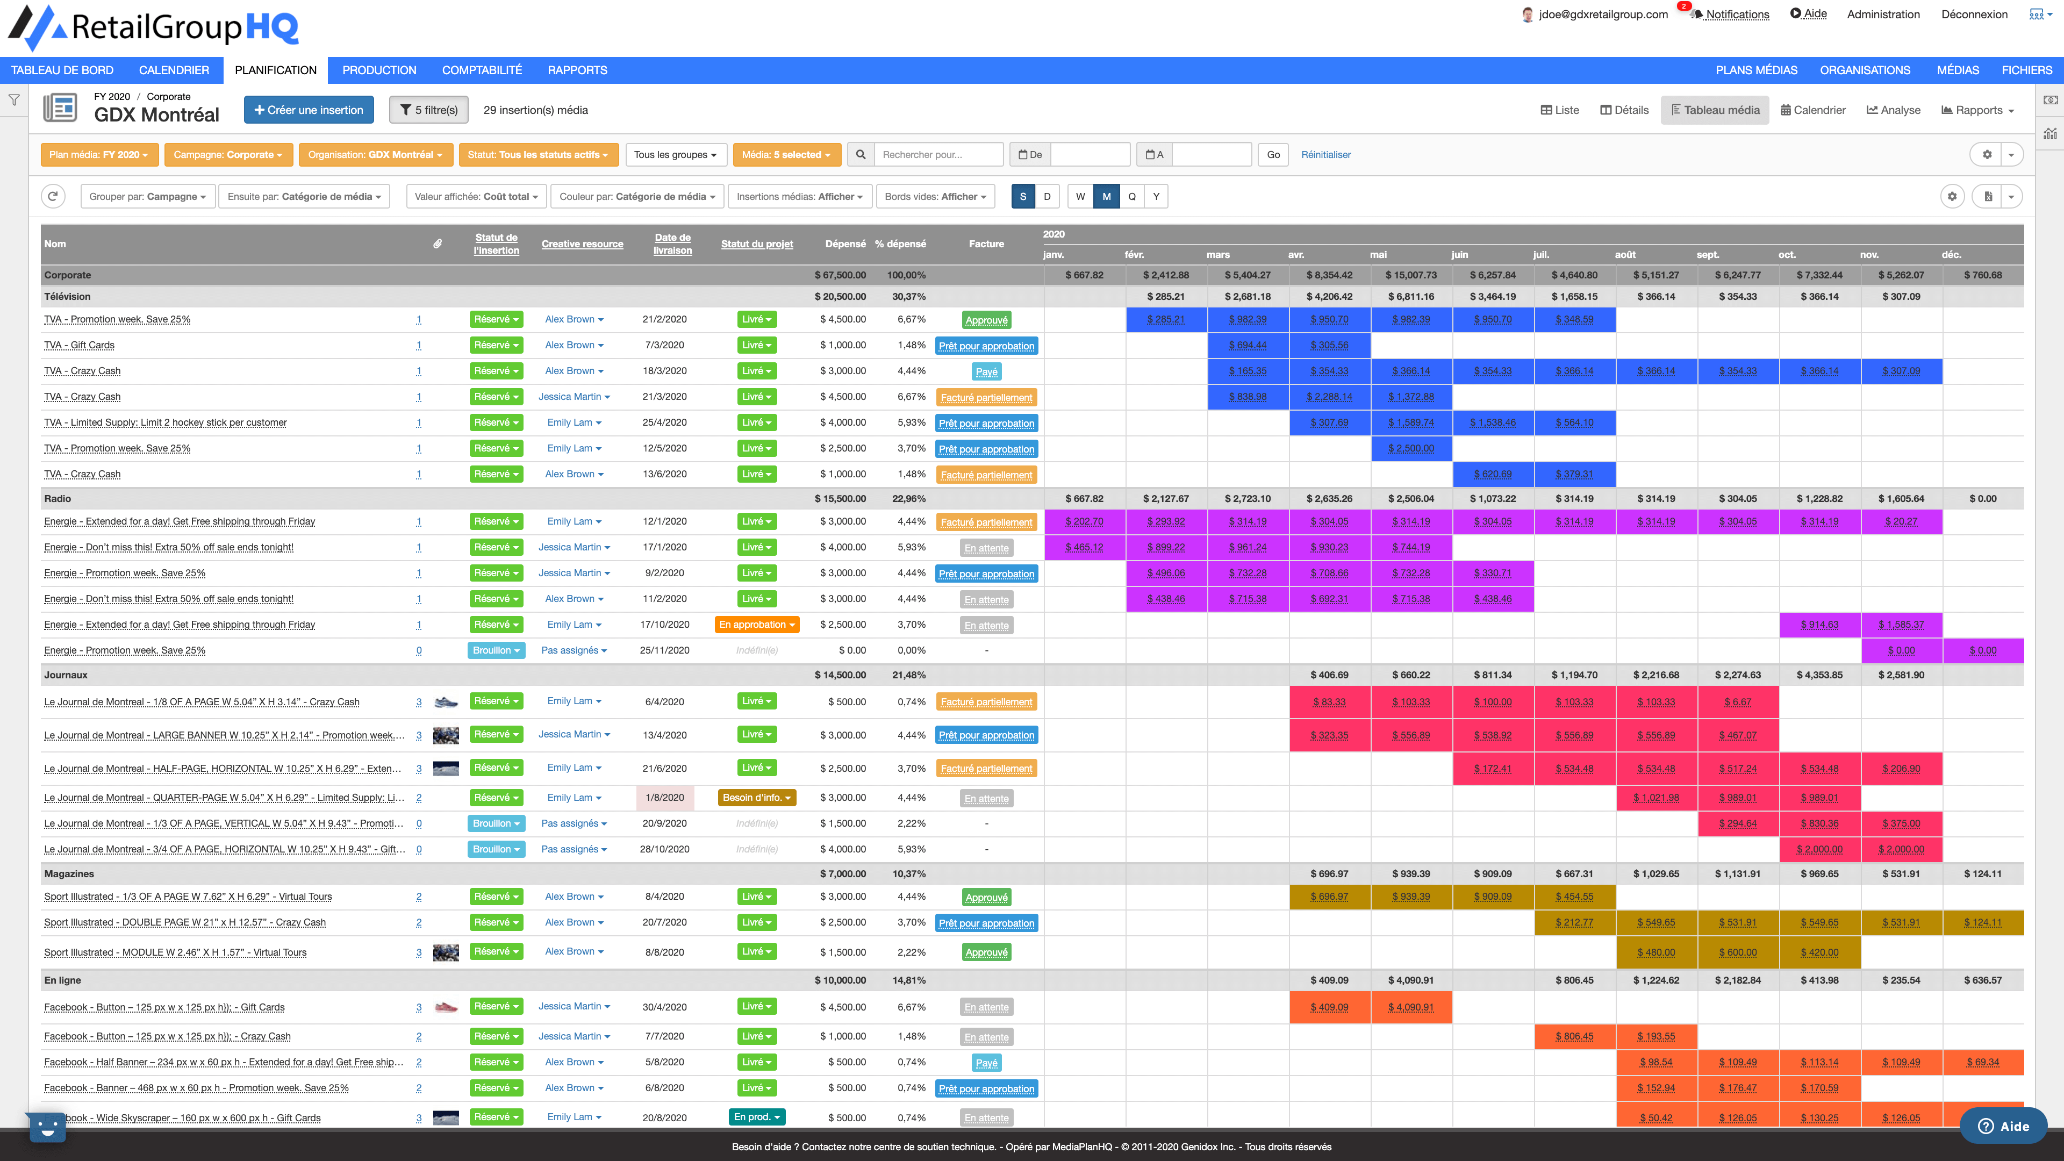Open shoe thumbnail for 1/8 page Crazy Cash
This screenshot has width=2064, height=1161.
pyautogui.click(x=446, y=702)
